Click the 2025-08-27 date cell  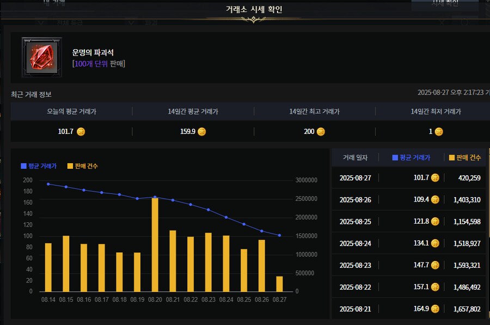[x=356, y=178]
